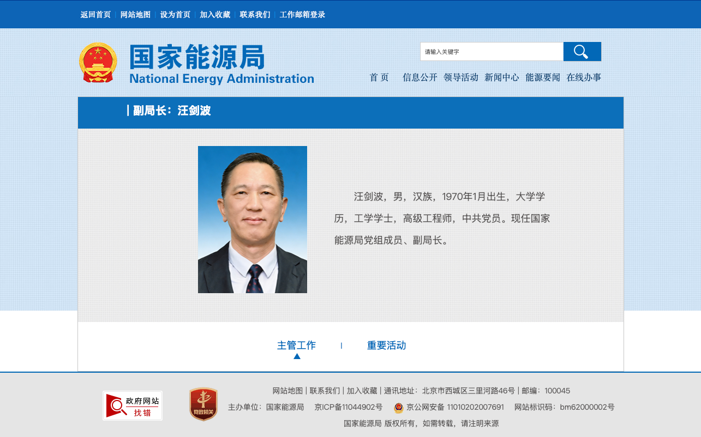Open the 新闻中心 menu item
Screen dimensions: 701x437
tap(502, 77)
